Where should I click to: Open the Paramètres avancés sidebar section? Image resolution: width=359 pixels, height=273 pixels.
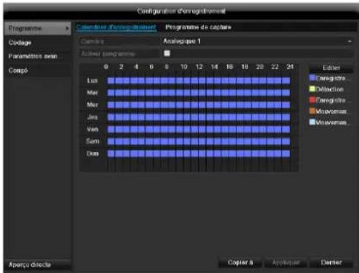(37, 56)
